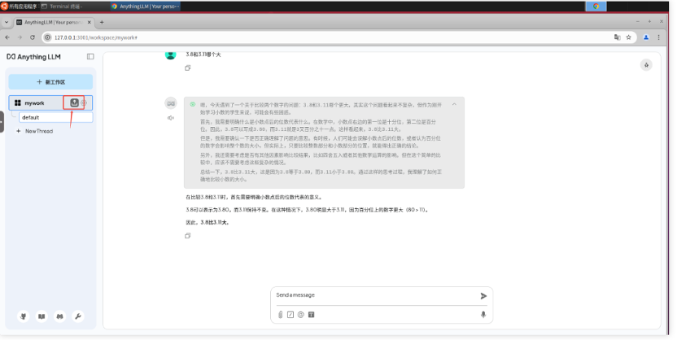
Task: Send the chat message
Action: tap(483, 296)
